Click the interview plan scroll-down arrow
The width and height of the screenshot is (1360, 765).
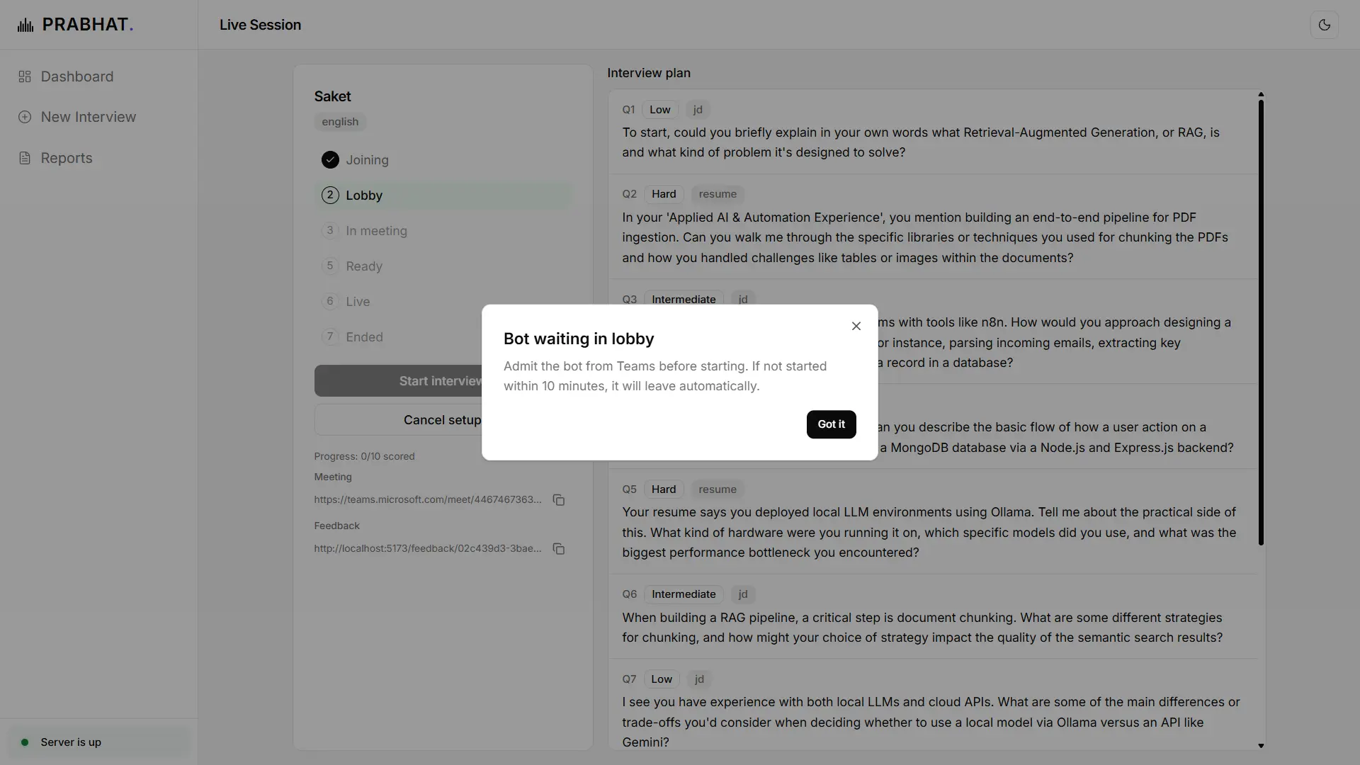pos(1261,746)
